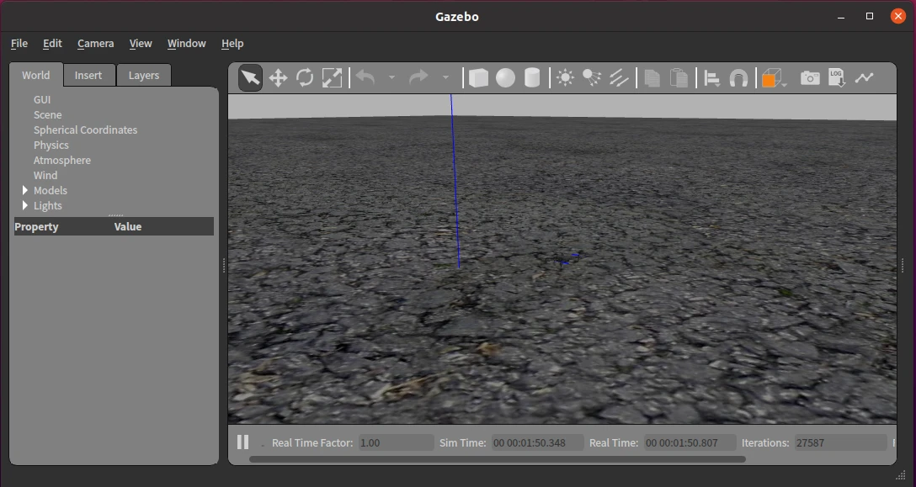Add a point light
916x487 pixels.
click(565, 77)
